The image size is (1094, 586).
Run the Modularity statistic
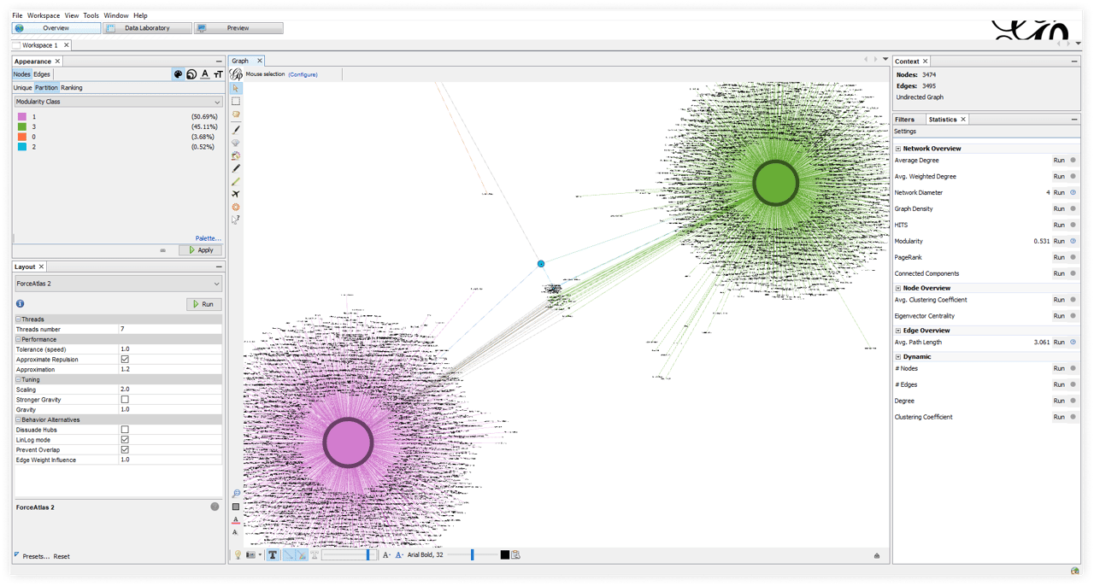pyautogui.click(x=1059, y=242)
